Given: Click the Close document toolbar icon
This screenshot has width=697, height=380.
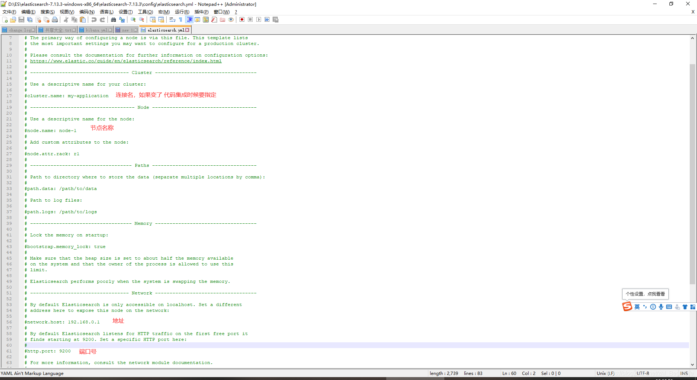Looking at the screenshot, I should click(38, 20).
